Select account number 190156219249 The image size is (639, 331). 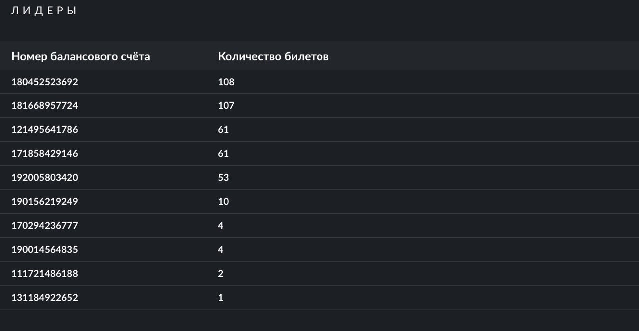[x=45, y=202]
